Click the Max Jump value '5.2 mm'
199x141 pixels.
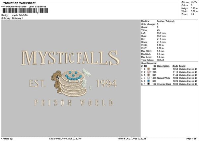tap(161, 57)
